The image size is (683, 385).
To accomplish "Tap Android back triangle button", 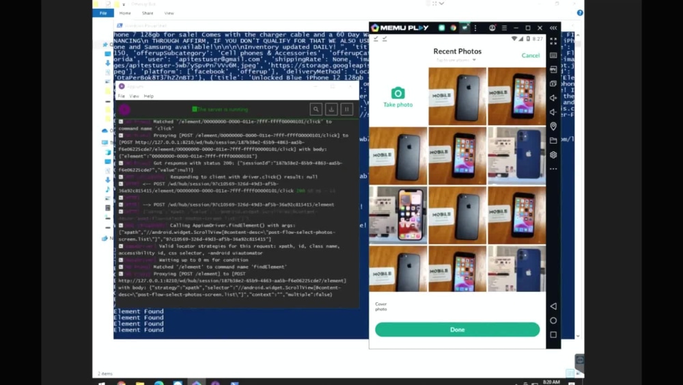I will pyautogui.click(x=553, y=306).
